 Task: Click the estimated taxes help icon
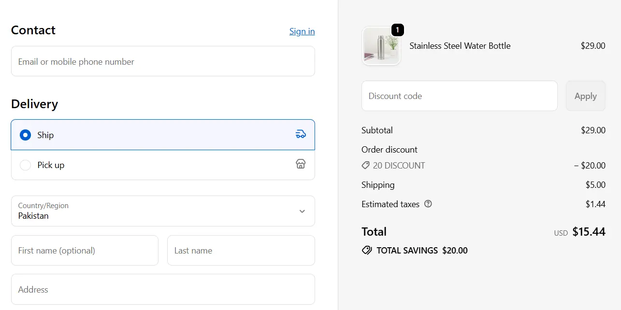[x=428, y=204]
